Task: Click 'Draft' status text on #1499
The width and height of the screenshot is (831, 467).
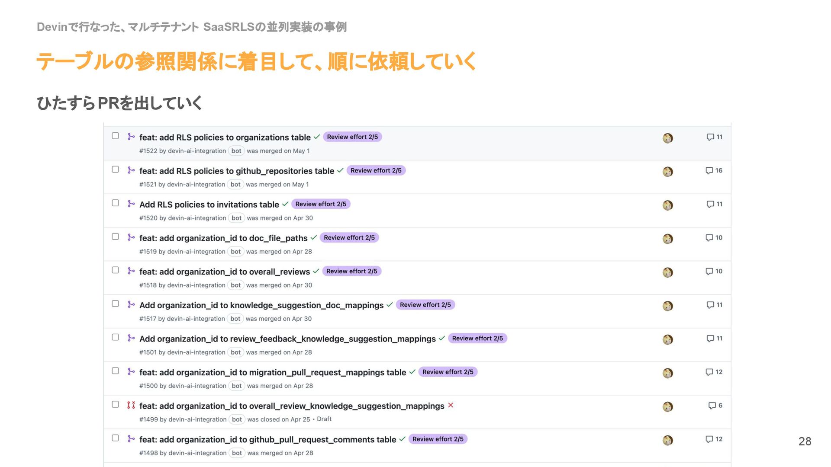Action: [x=324, y=419]
